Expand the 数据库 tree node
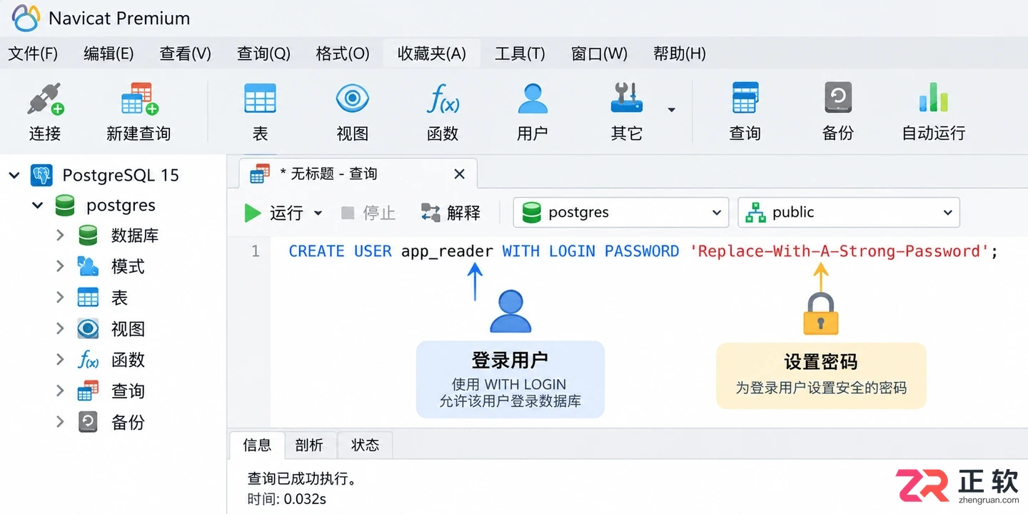The width and height of the screenshot is (1028, 514). click(60, 235)
